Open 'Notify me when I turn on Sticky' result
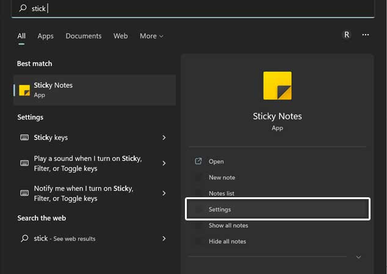 (x=95, y=193)
